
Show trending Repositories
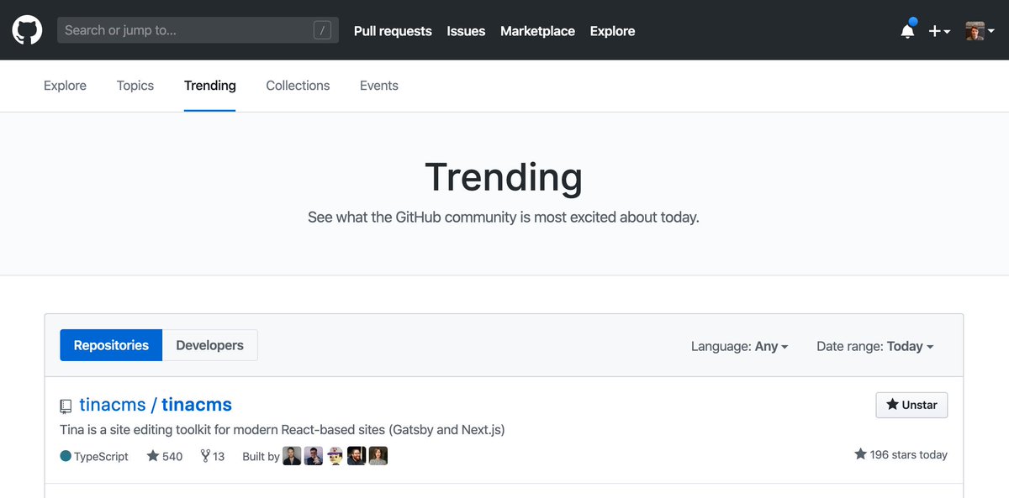click(x=111, y=345)
